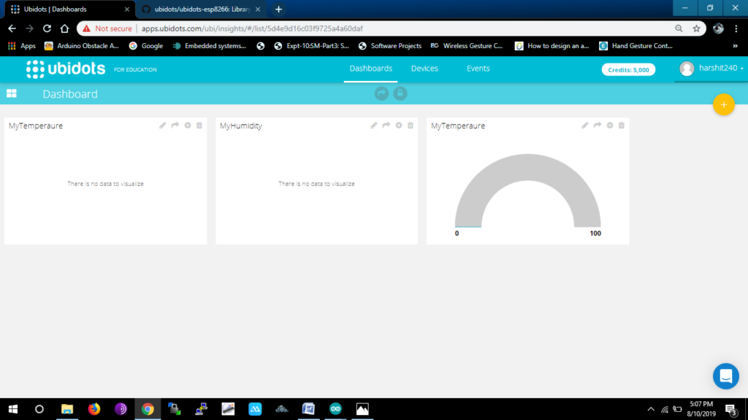The height and width of the screenshot is (420, 748).
Task: Go back in browser history
Action: click(x=12, y=28)
